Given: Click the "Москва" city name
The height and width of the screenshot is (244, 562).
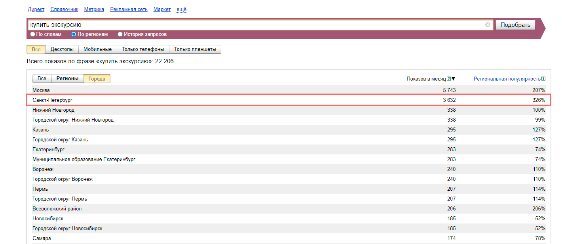Looking at the screenshot, I should click(41, 90).
